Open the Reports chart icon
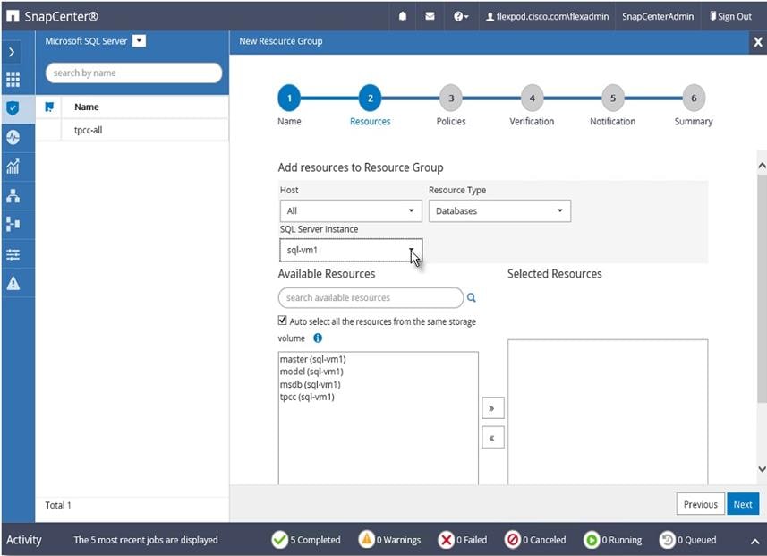The width and height of the screenshot is (767, 556). (13, 167)
